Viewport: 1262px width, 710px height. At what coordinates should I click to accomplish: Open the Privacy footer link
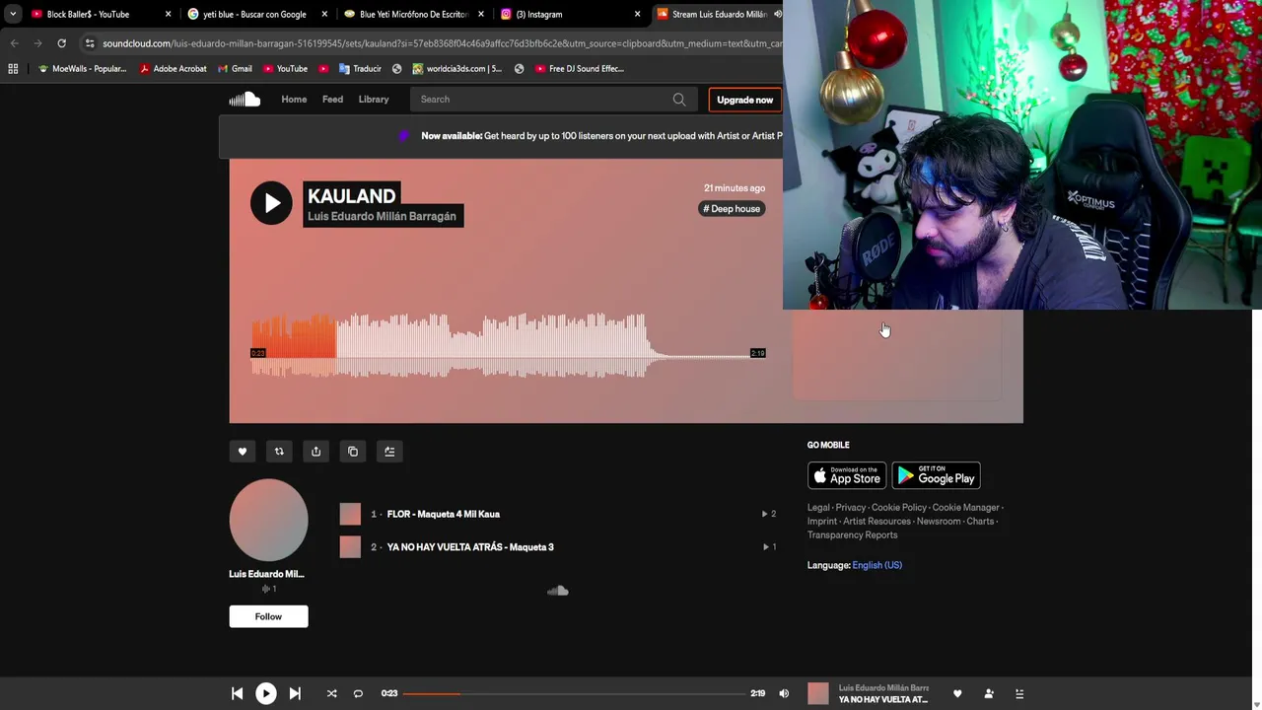[851, 508]
